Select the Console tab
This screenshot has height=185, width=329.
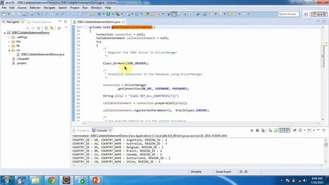tap(102, 131)
